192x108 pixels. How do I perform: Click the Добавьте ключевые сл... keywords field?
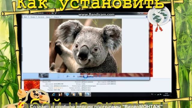pos(61,86)
